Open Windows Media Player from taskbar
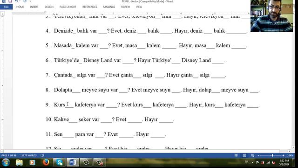 pos(32,162)
